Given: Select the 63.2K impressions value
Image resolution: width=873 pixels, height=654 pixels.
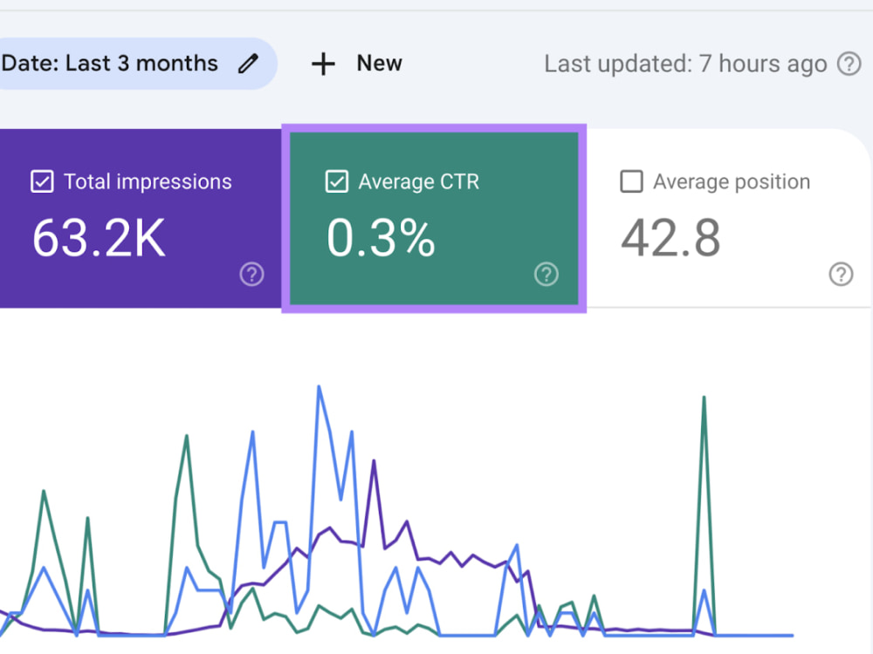Looking at the screenshot, I should click(100, 238).
